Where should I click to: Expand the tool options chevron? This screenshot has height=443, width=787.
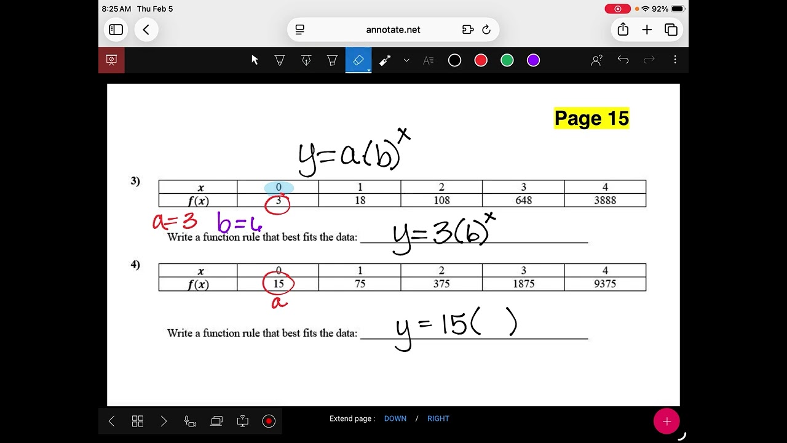406,60
